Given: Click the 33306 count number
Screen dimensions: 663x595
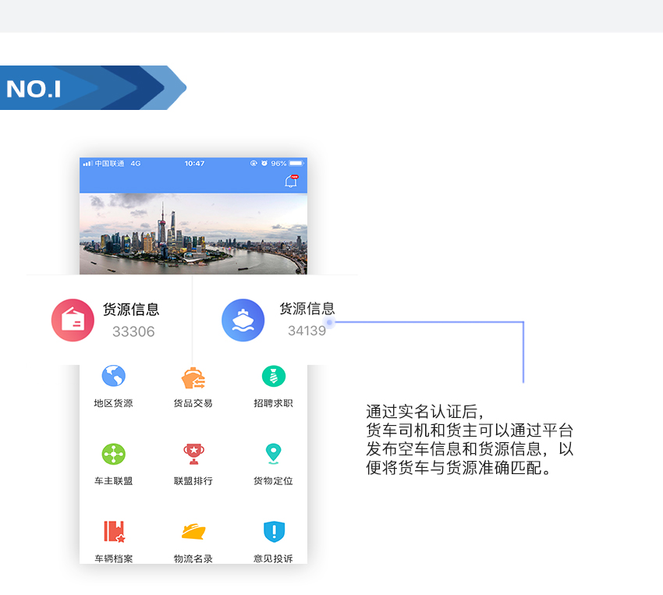Looking at the screenshot, I should point(133,331).
